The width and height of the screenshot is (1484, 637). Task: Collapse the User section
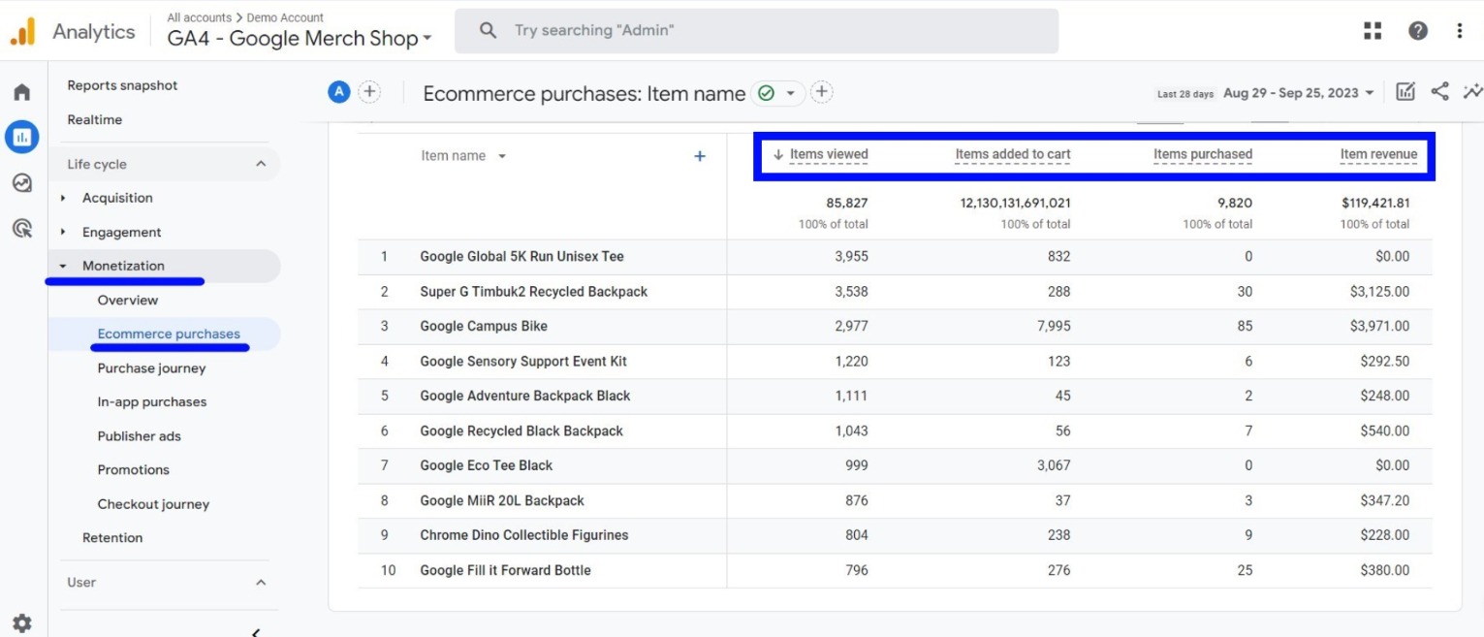tap(260, 583)
